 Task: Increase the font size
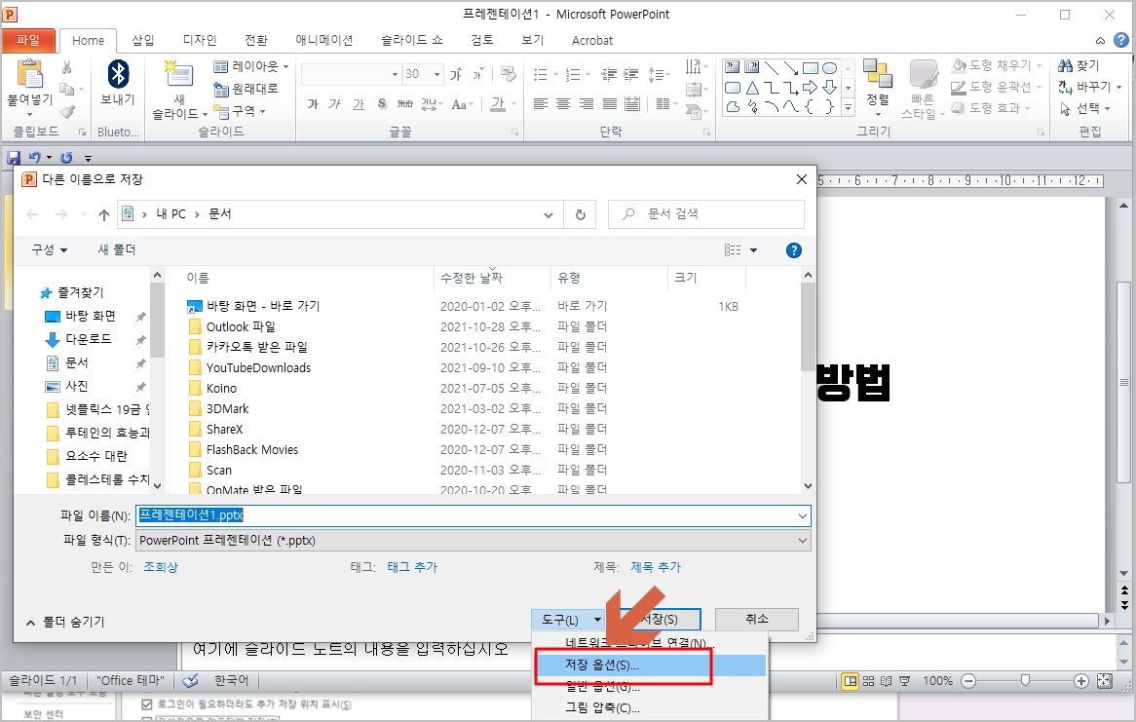[456, 74]
